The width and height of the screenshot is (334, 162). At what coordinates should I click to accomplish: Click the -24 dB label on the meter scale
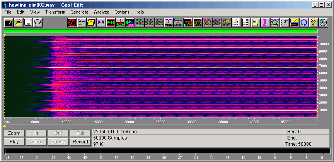tap(195, 158)
